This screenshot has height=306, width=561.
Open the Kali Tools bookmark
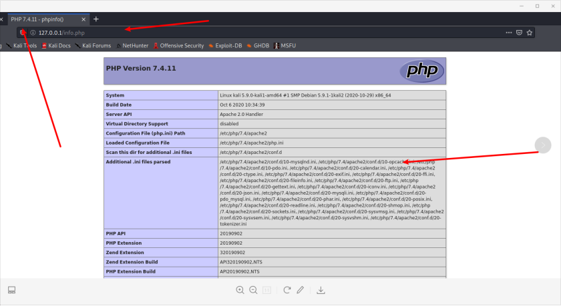coord(21,46)
